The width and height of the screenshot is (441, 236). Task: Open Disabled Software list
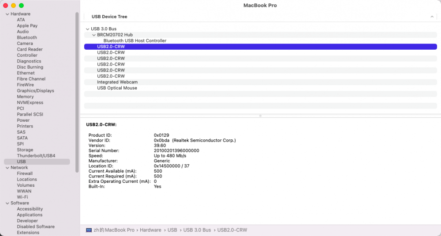[36, 227]
